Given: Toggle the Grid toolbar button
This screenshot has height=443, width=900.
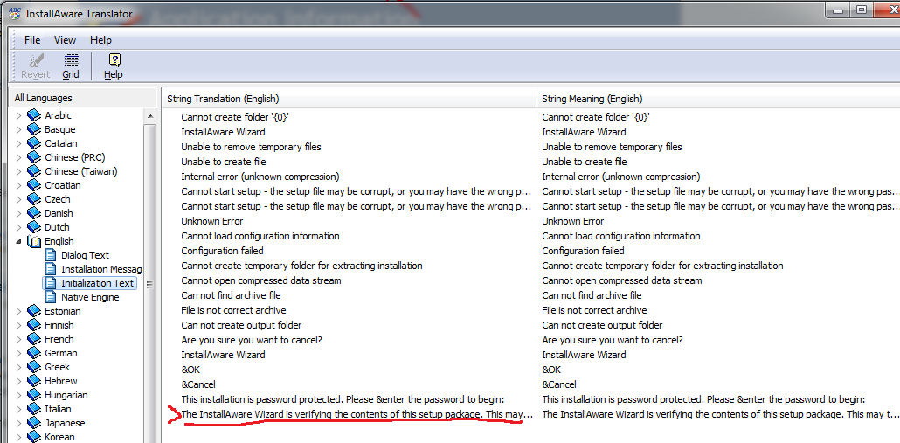Looking at the screenshot, I should (71, 66).
